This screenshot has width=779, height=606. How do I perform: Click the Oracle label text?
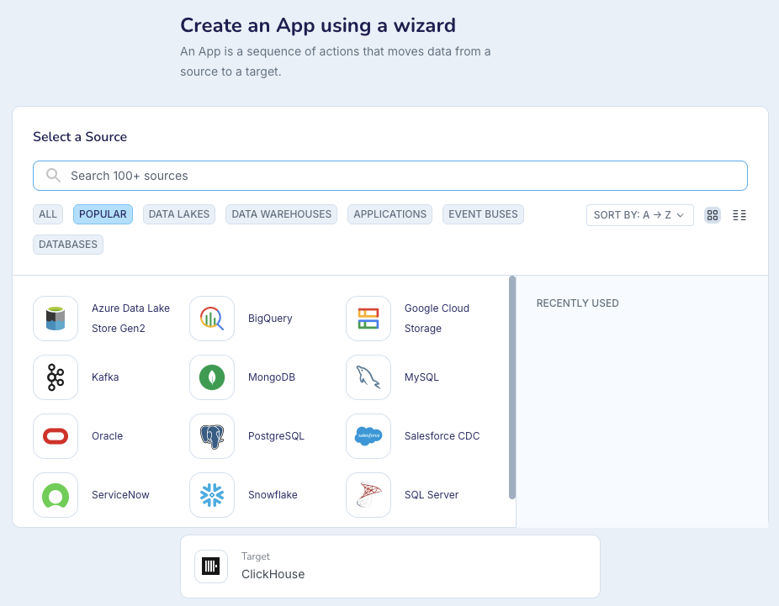click(x=108, y=436)
